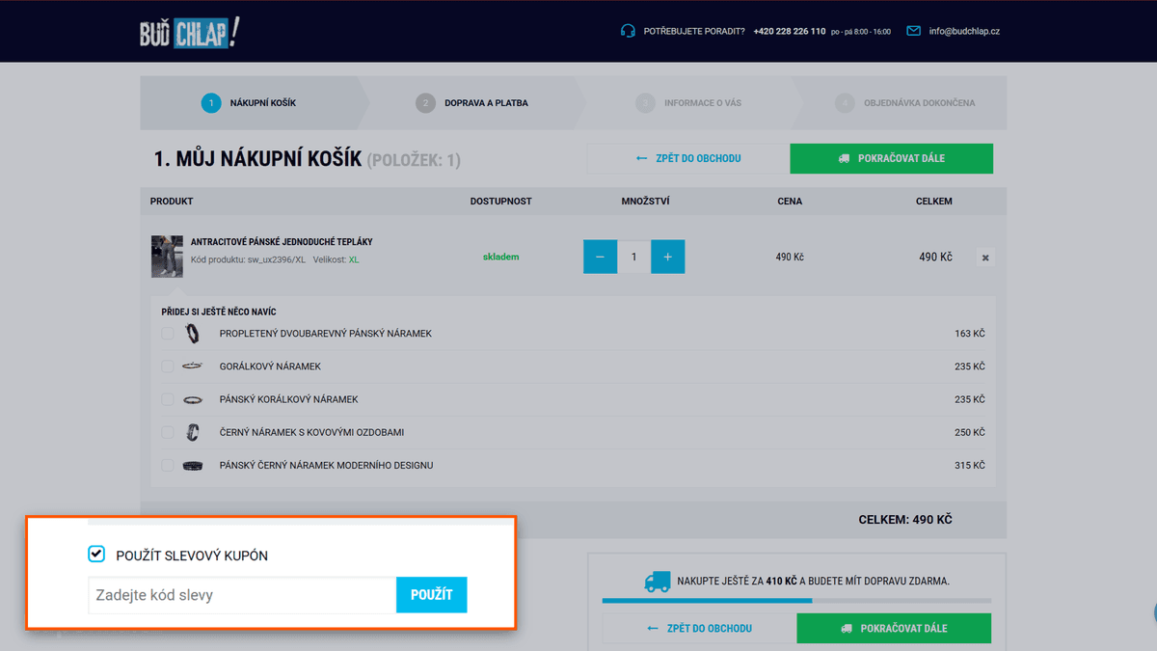
Task: Click the headset support icon
Action: point(628,31)
